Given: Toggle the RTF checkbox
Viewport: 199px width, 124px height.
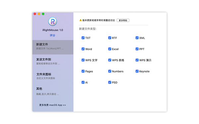Looking at the screenshot, I should (x=110, y=38).
